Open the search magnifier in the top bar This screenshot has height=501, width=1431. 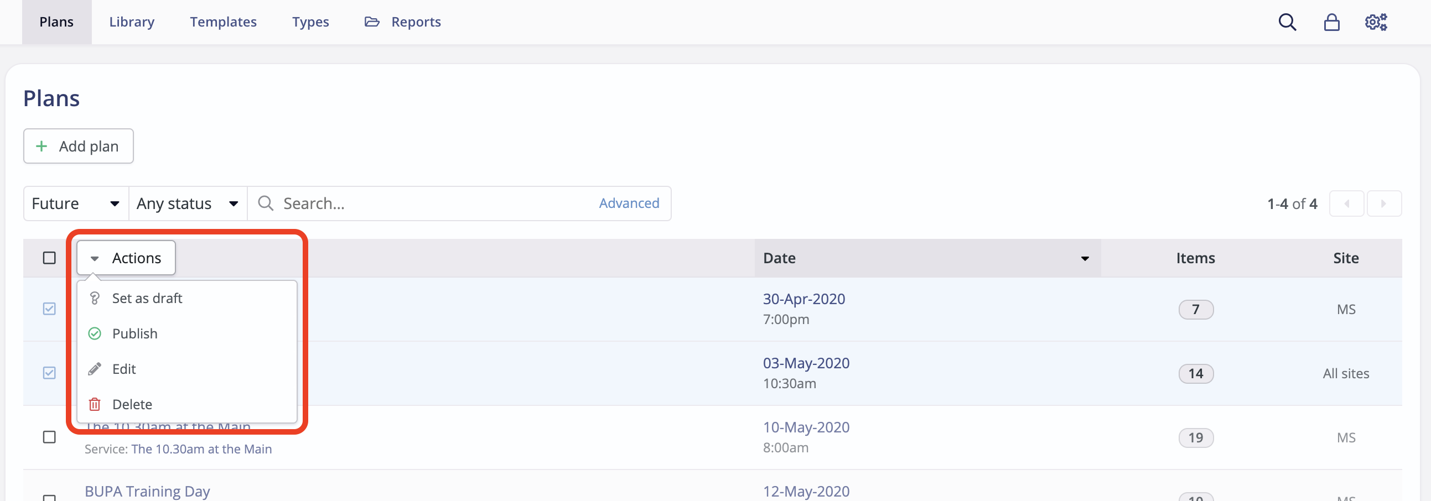point(1287,22)
